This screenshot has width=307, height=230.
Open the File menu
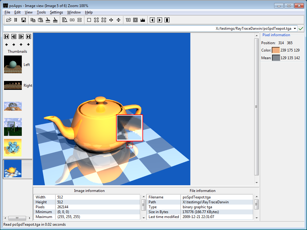point(7,12)
